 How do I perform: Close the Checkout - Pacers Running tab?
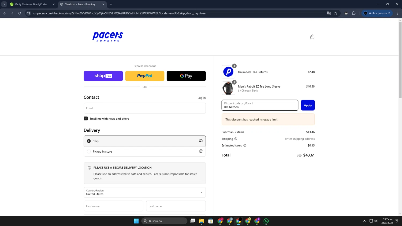pos(103,4)
